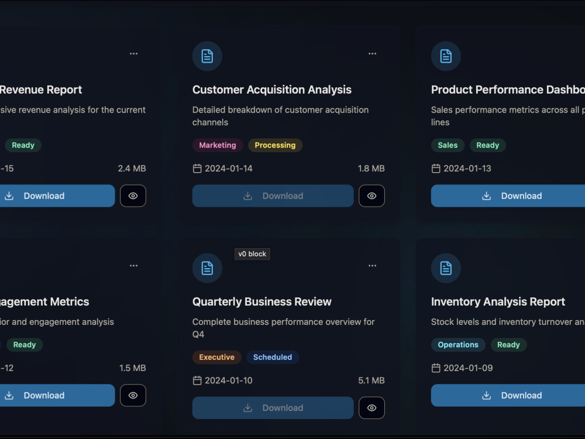Preview Revenue Report with eye button
The width and height of the screenshot is (585, 439).
click(133, 196)
